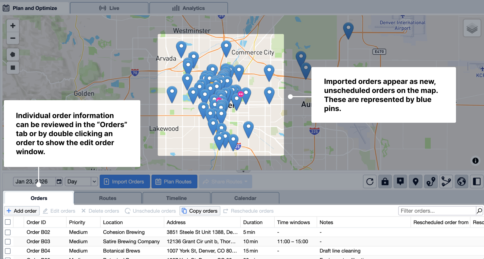Toggle the side panel layout icon

click(x=476, y=182)
